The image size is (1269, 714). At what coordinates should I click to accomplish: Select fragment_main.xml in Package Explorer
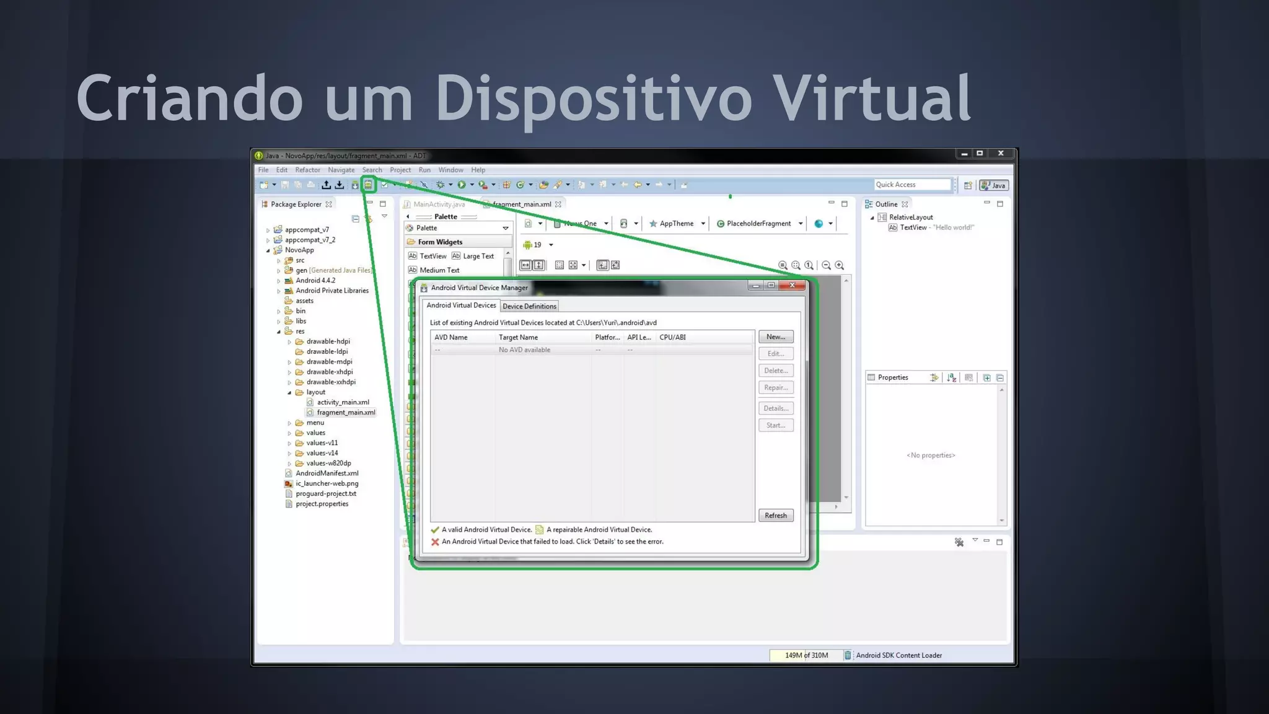[x=346, y=413]
